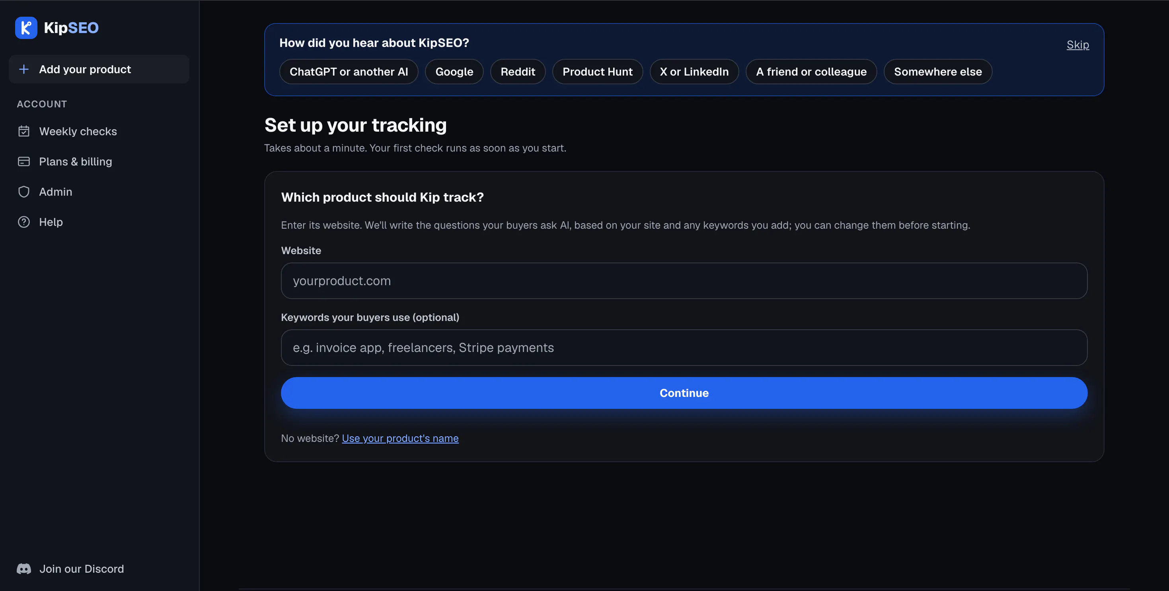Open Weekly checks in sidebar
Image resolution: width=1169 pixels, height=591 pixels.
coord(99,131)
